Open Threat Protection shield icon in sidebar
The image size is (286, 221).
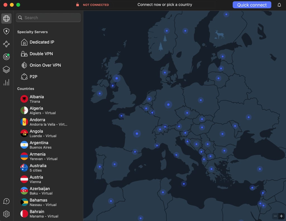point(6,31)
